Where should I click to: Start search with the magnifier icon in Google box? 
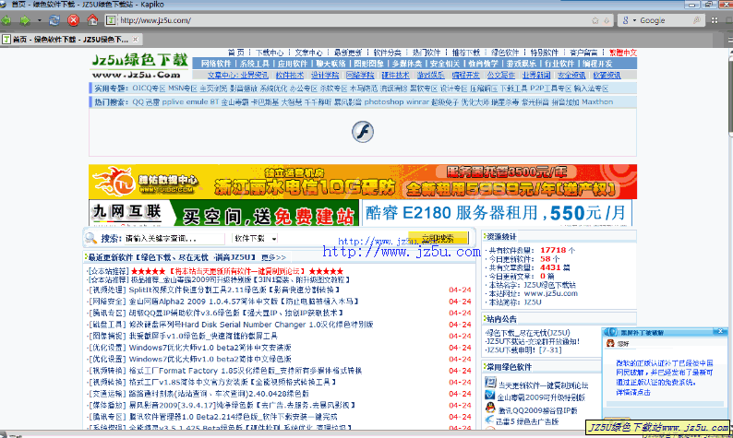[x=697, y=20]
